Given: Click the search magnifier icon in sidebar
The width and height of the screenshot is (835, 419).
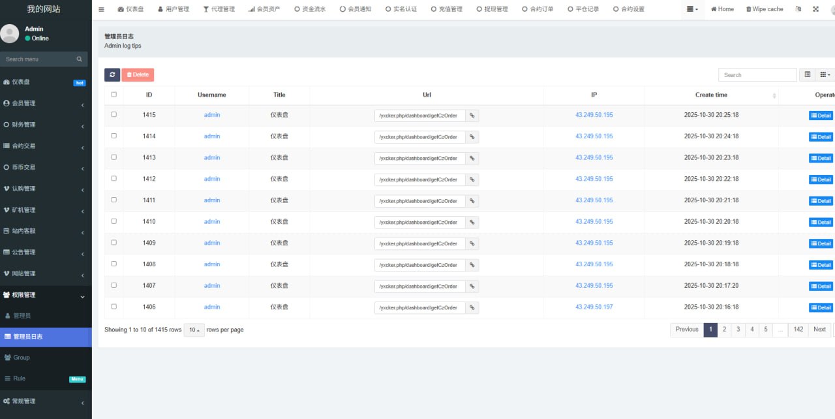Looking at the screenshot, I should point(80,59).
